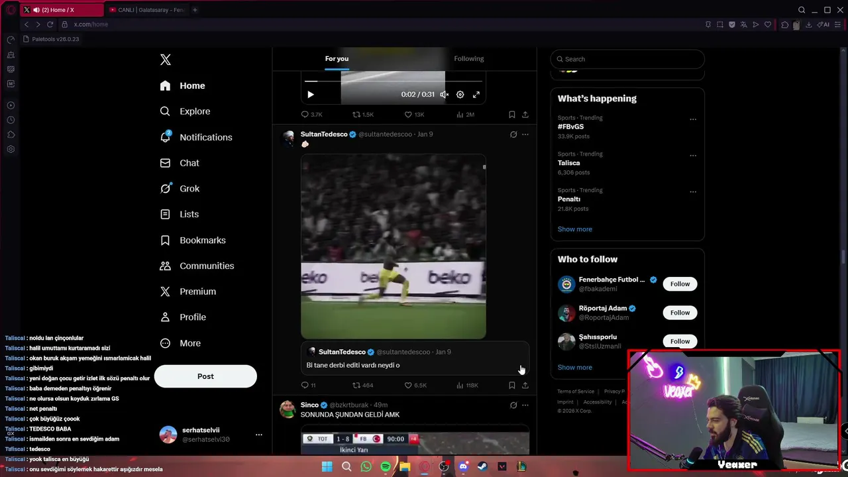This screenshot has width=848, height=477.
Task: Open Bookmarks in the sidebar
Action: point(193,240)
